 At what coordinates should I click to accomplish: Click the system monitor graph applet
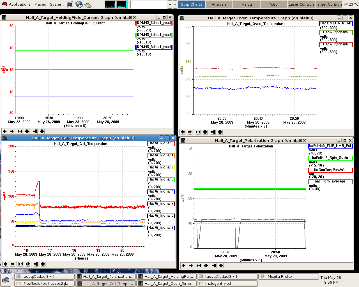tap(116, 4)
